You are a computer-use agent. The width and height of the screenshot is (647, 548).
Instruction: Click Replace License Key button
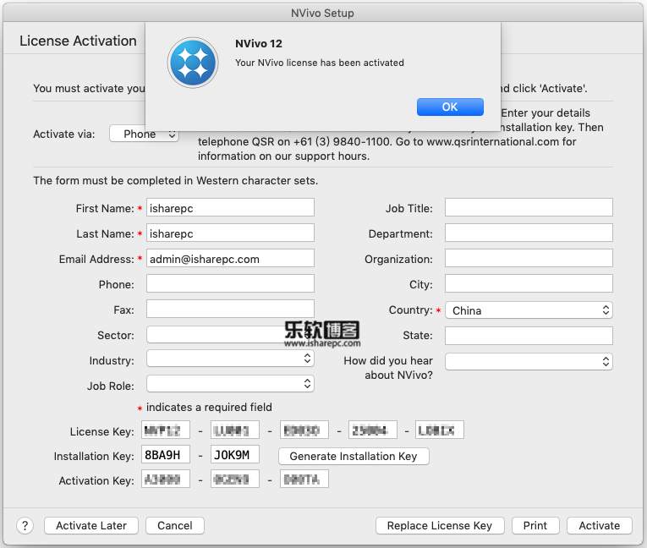click(x=440, y=526)
